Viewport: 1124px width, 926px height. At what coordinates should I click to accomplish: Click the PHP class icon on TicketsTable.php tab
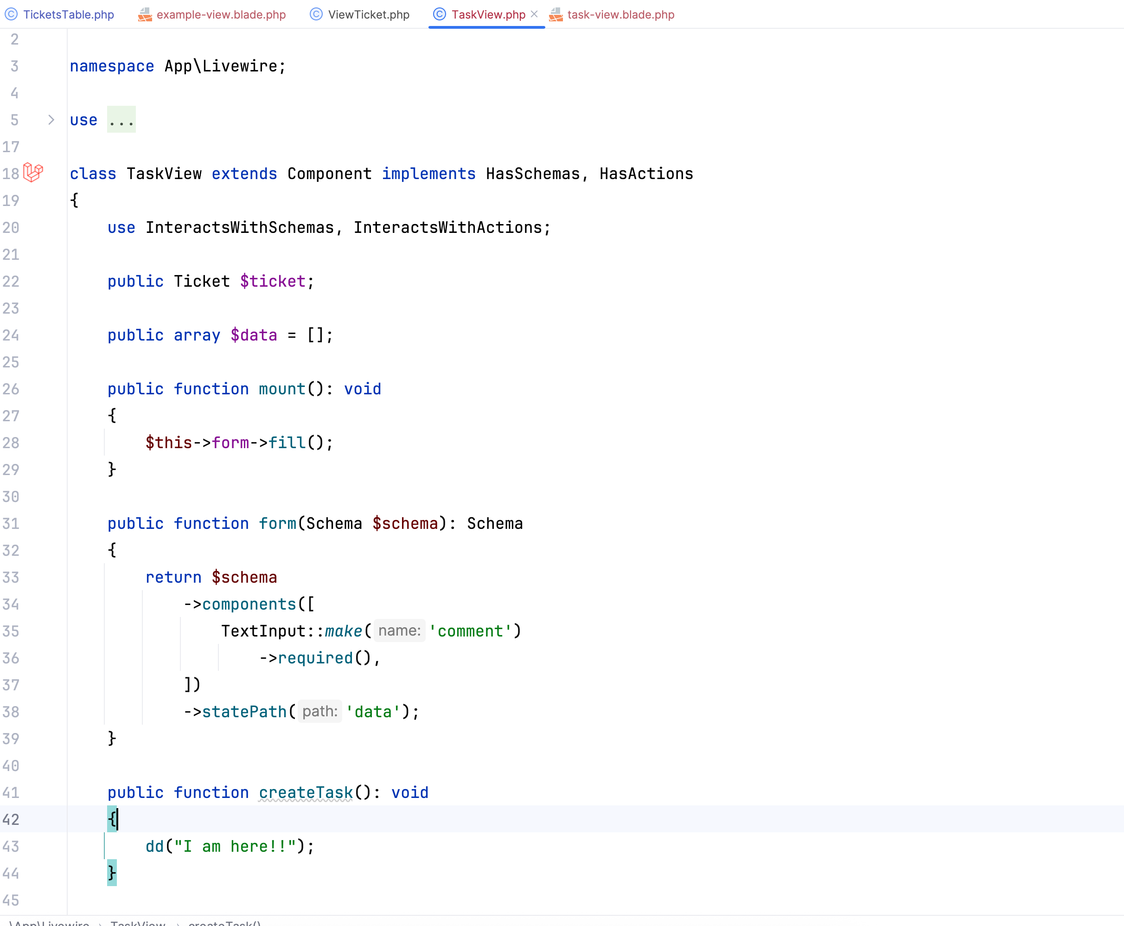[x=11, y=14]
